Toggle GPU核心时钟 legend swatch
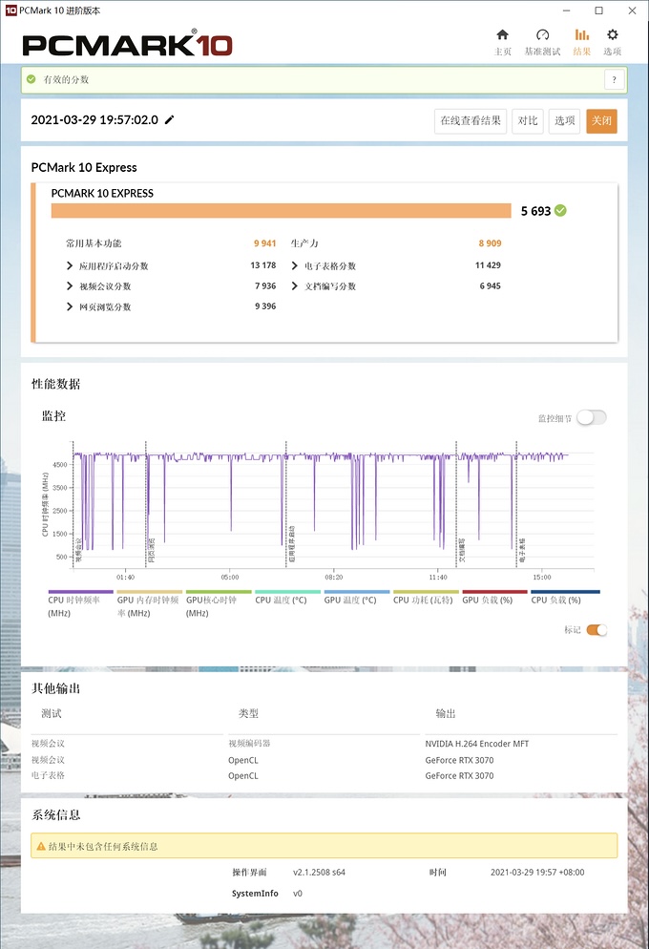Viewport: 649px width, 949px height. tap(219, 592)
